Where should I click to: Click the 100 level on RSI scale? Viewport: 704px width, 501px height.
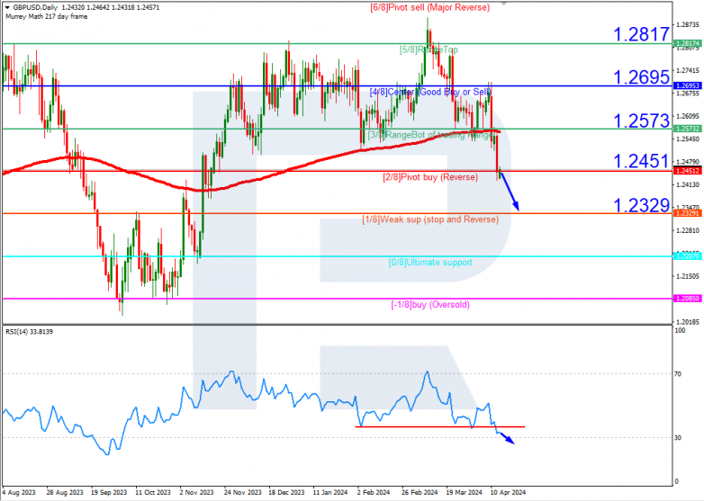coord(681,331)
